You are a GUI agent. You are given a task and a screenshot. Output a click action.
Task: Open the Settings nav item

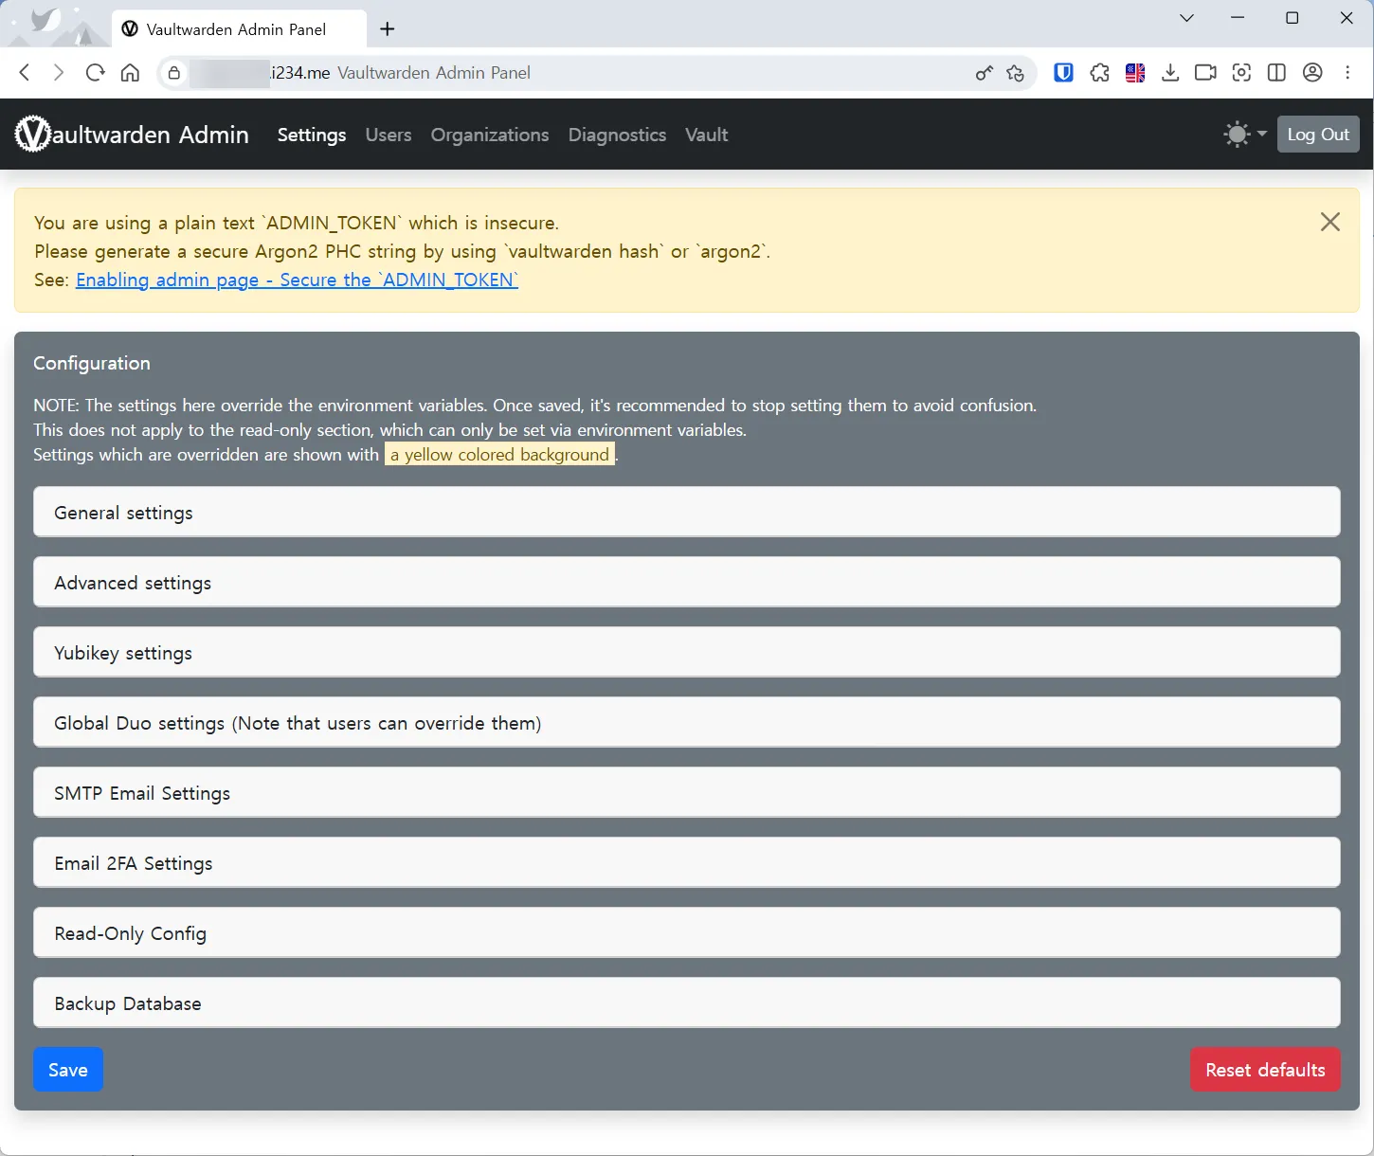312,135
